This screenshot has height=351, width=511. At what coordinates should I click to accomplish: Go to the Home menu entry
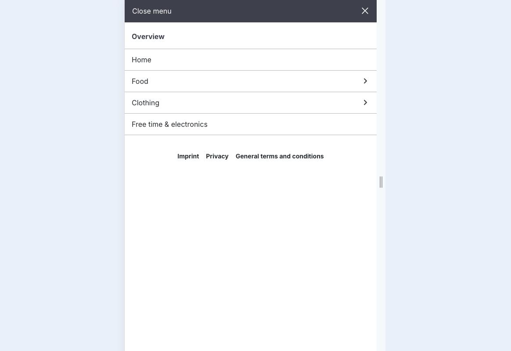pyautogui.click(x=141, y=60)
